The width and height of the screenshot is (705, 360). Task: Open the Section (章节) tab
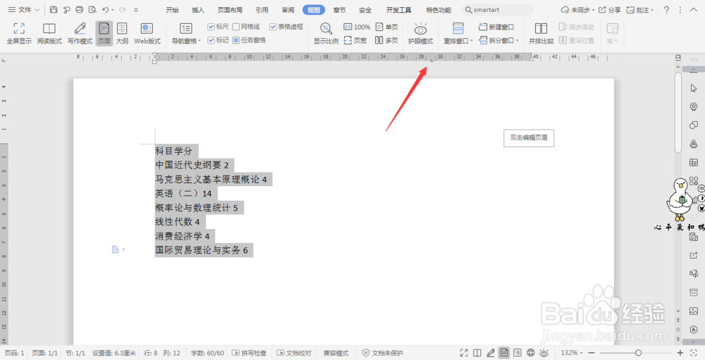[x=340, y=10]
